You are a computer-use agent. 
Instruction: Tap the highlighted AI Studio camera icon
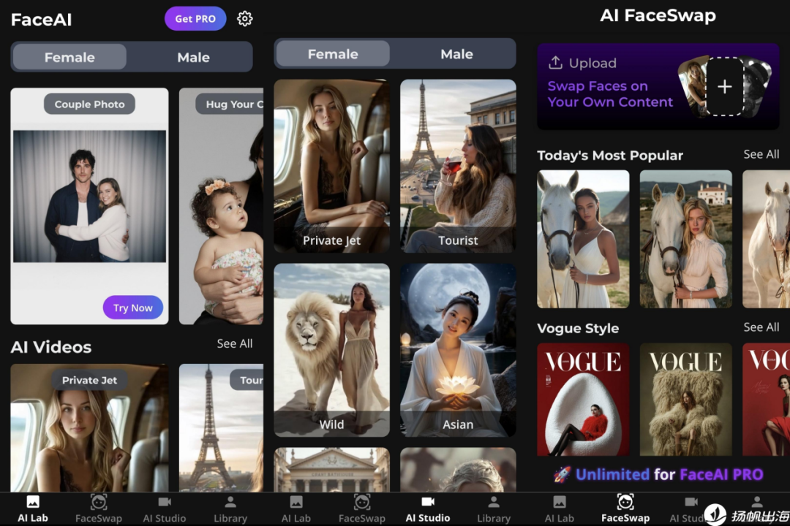[x=428, y=502]
